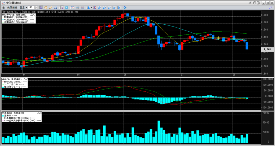Close the 出来高 legend box

pos(41,113)
